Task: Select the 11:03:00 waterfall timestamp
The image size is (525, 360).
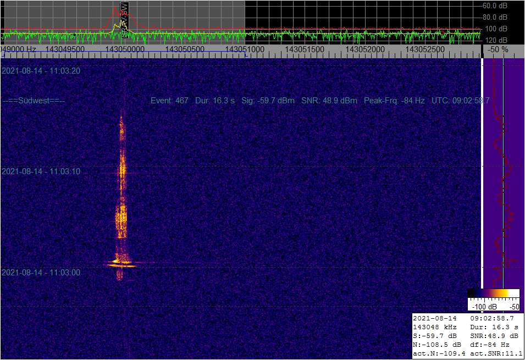Action: [x=41, y=273]
